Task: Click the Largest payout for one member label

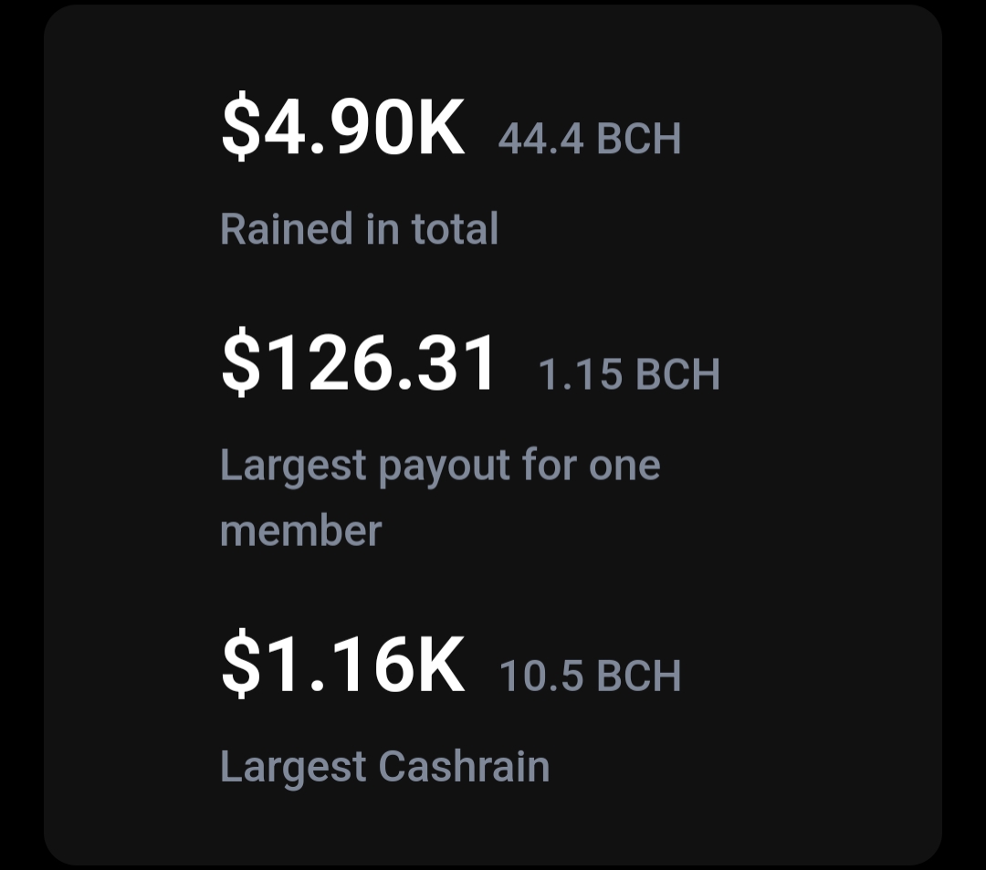Action: 440,498
